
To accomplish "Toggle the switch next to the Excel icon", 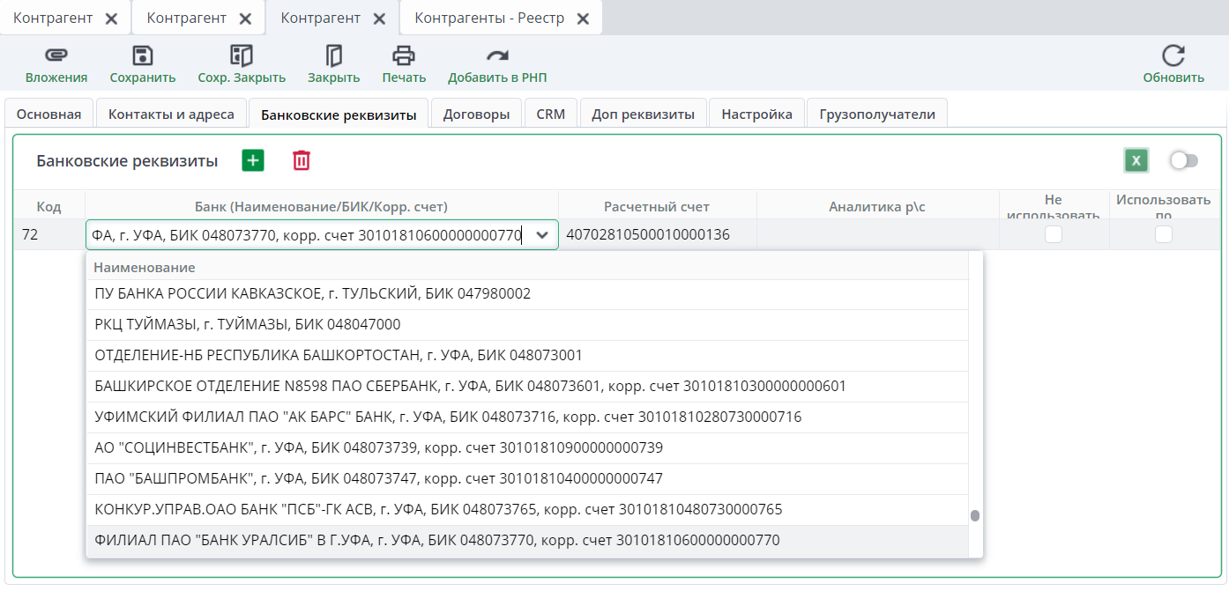I will 1183,160.
